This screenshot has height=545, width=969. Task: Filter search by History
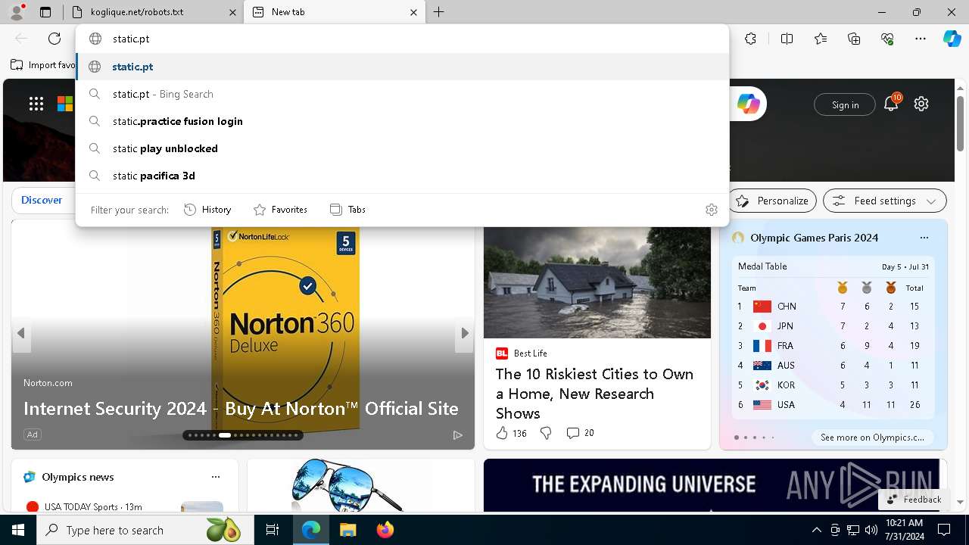pos(207,210)
